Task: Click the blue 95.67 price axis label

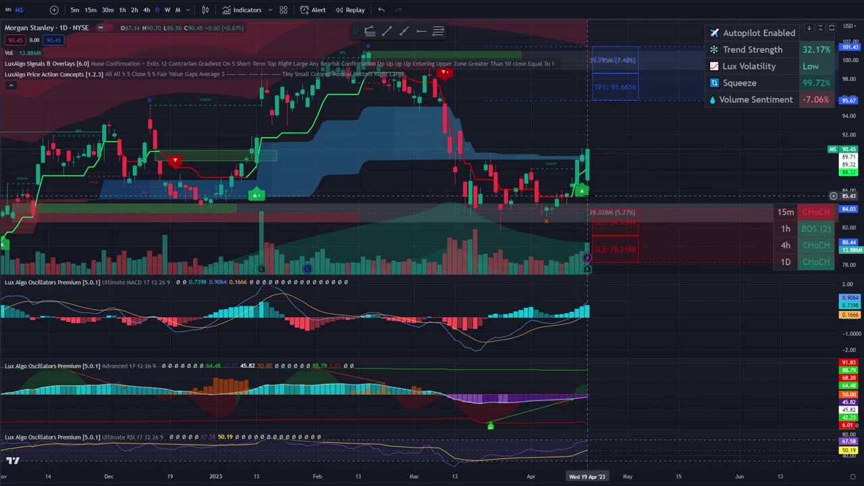Action: 848,101
